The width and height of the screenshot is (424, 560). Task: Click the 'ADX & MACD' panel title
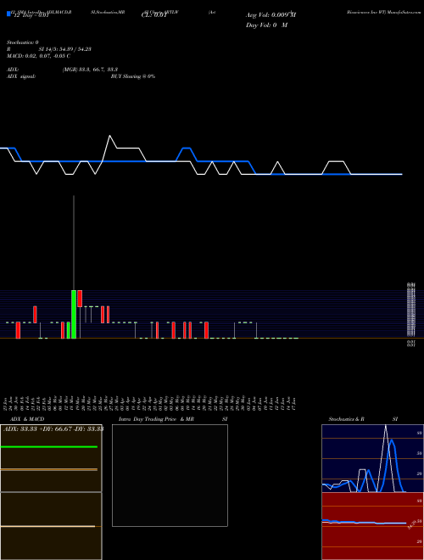(x=27, y=419)
